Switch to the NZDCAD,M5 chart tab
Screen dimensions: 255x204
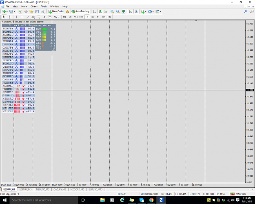77,189
